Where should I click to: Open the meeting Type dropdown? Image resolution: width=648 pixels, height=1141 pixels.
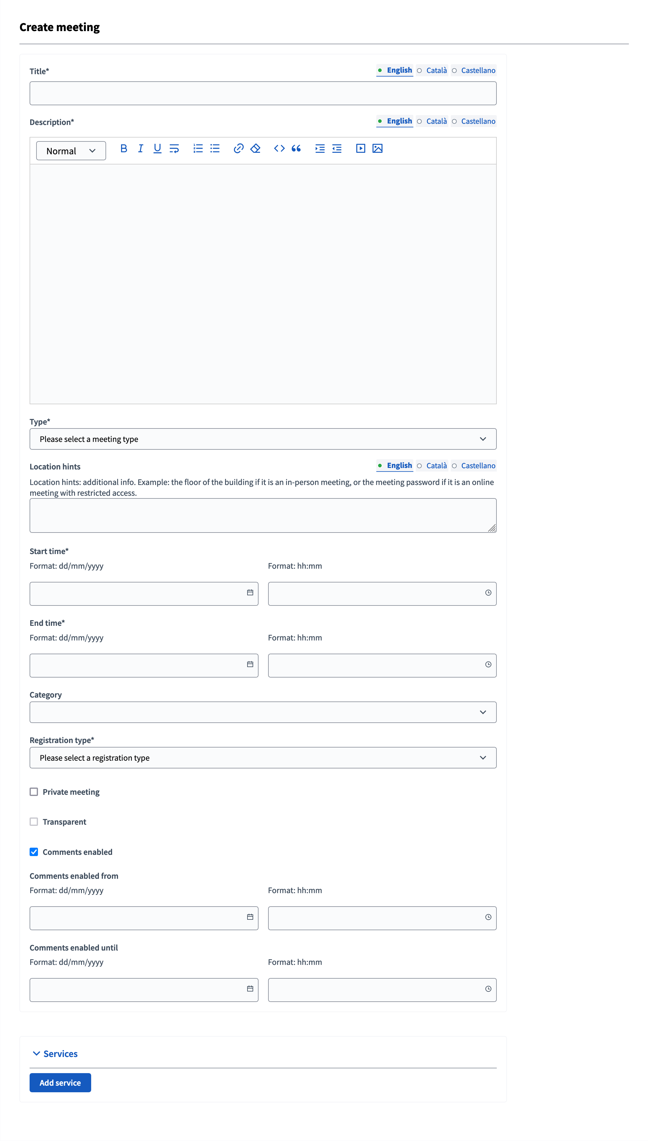coord(263,439)
